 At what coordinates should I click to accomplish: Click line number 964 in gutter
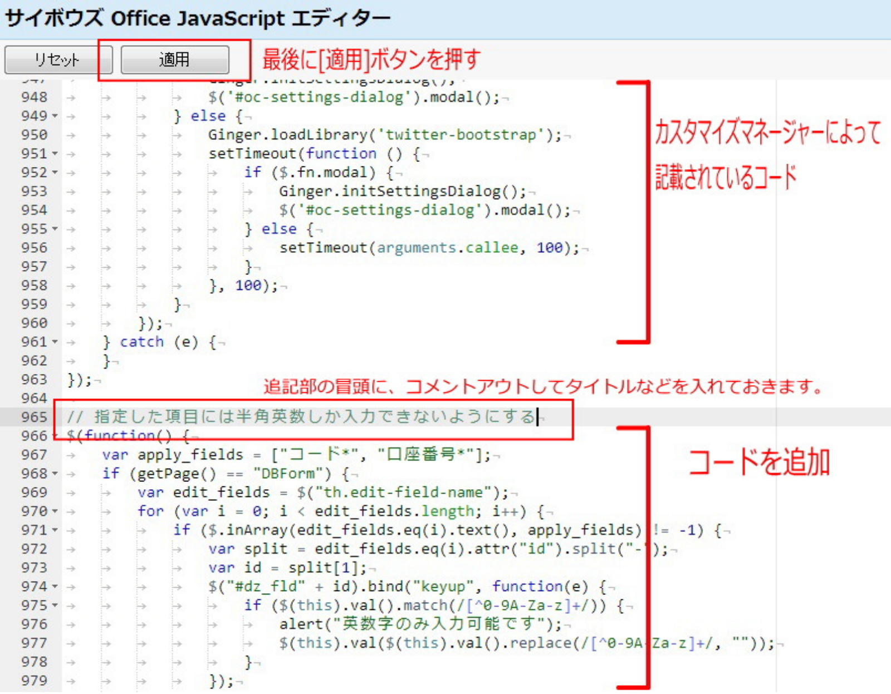tap(34, 398)
